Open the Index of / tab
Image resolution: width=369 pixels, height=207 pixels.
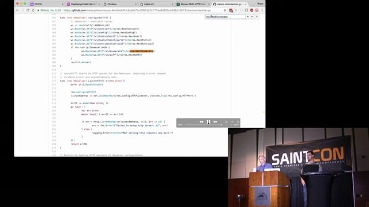(x=156, y=4)
